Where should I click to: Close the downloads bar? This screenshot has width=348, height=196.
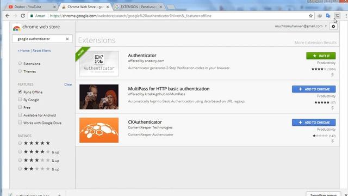tap(346, 195)
